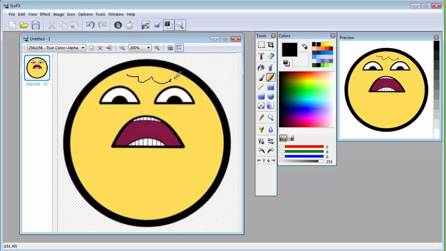Choose the Line drawing tool
Image resolution: width=446 pixels, height=251 pixels.
pyautogui.click(x=261, y=87)
